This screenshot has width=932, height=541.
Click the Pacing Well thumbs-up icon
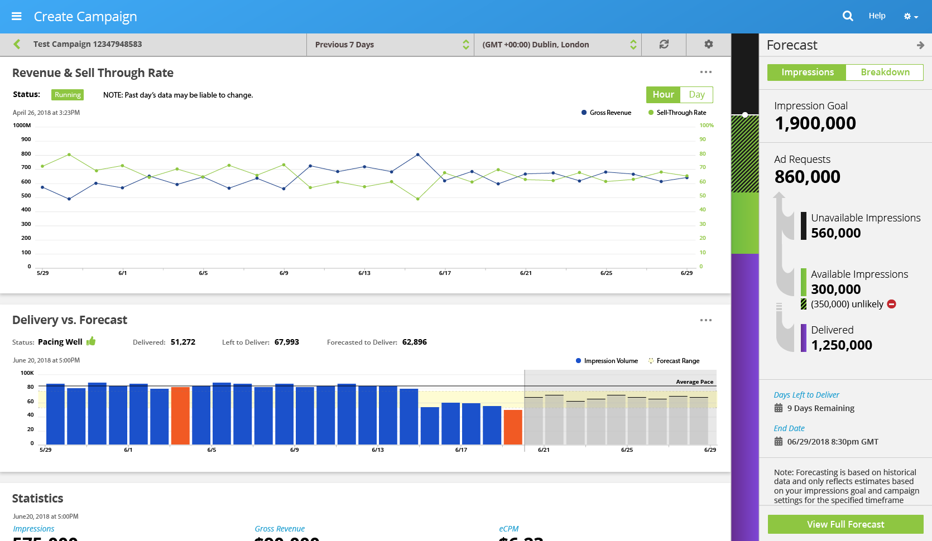91,341
